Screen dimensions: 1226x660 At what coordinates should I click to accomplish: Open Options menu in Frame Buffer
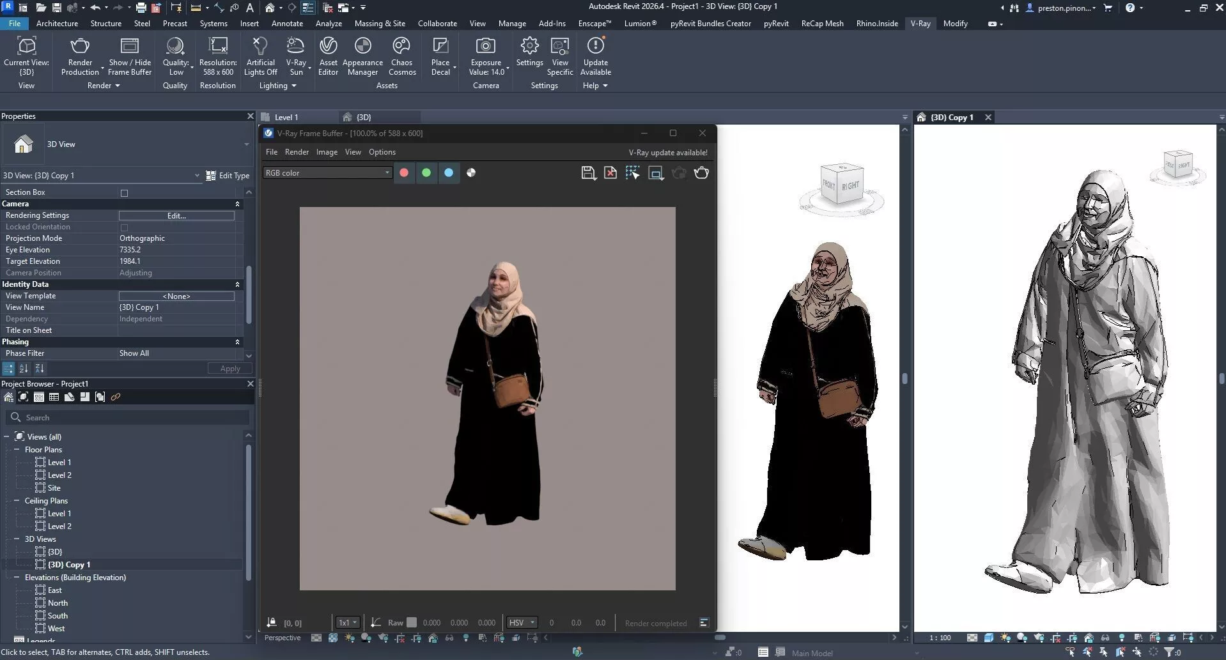coord(382,152)
